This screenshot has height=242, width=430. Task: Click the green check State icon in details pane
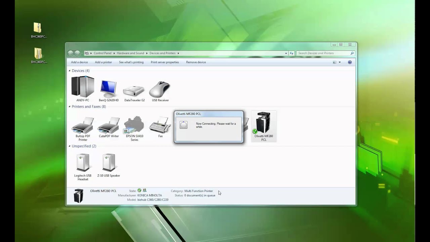[x=139, y=191]
